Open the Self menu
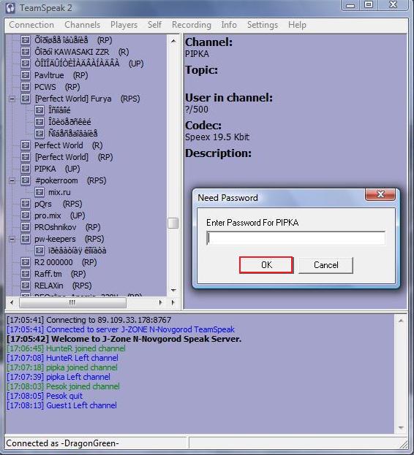414x455 pixels. 154,25
